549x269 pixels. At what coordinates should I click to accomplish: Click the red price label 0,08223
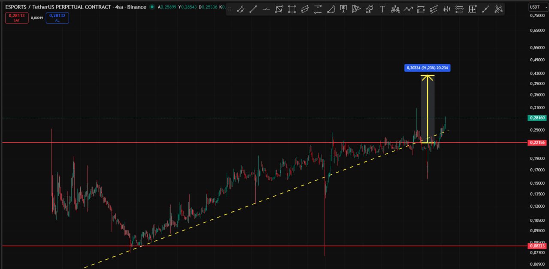point(537,246)
